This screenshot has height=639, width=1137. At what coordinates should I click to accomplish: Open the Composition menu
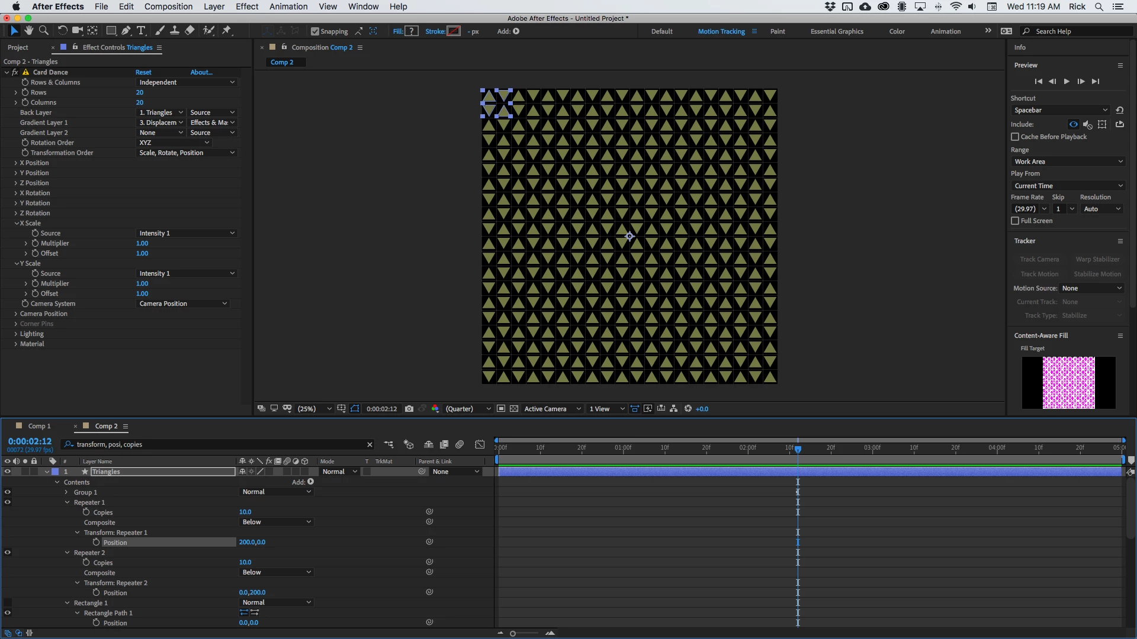click(x=168, y=7)
